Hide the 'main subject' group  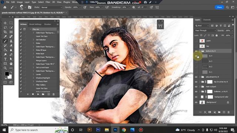coord(196,87)
